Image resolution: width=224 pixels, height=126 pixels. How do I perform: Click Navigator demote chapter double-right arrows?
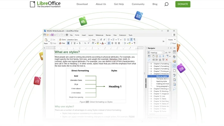(157, 60)
